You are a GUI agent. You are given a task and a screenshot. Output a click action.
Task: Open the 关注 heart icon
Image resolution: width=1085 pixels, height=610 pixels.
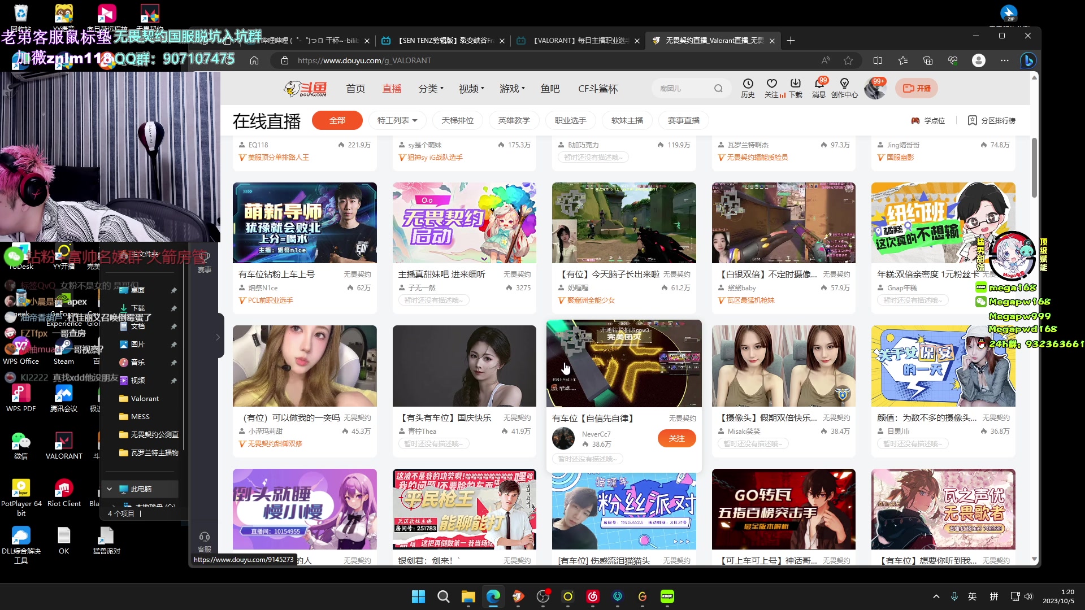click(771, 88)
